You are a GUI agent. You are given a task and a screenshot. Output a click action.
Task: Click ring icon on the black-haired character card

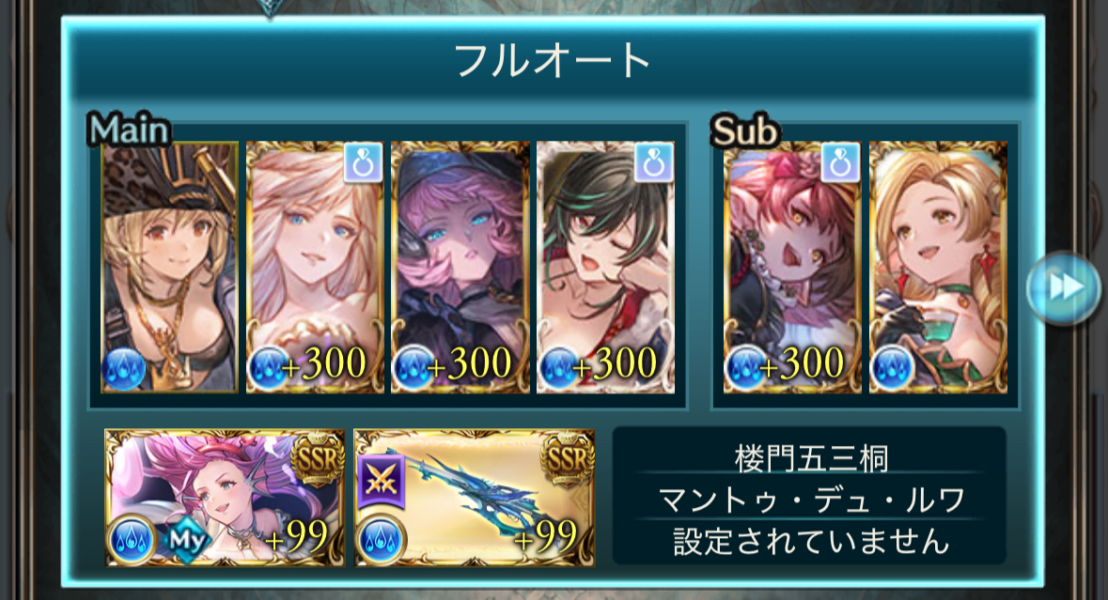pos(654,163)
